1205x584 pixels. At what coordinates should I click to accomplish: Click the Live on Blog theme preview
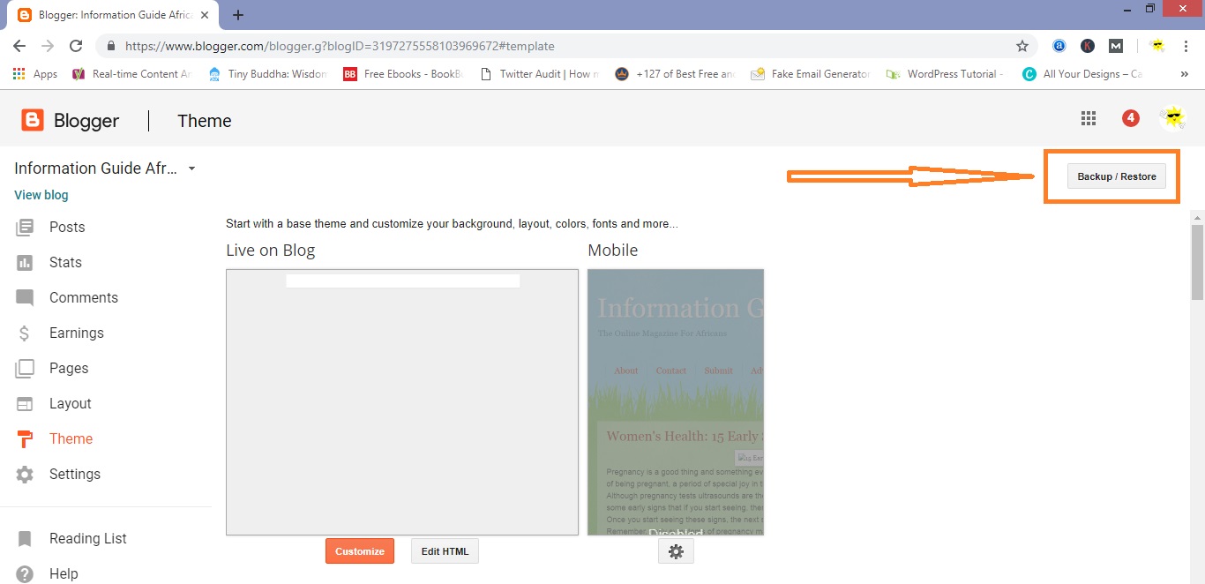point(402,402)
